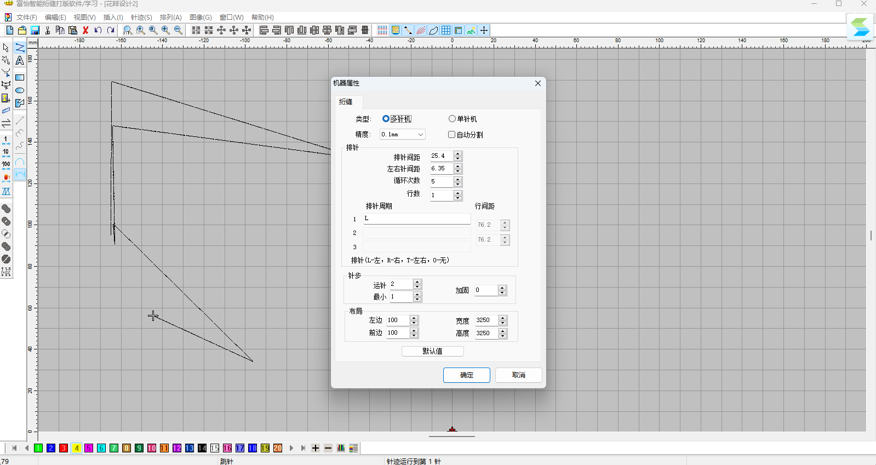Select the straight line tool
Screen dimensions: 876x465
(20, 120)
